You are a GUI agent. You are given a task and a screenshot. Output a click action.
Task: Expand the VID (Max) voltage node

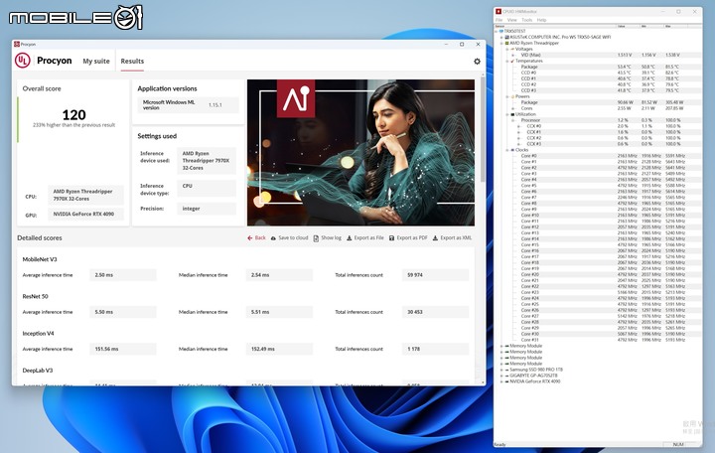pyautogui.click(x=513, y=55)
